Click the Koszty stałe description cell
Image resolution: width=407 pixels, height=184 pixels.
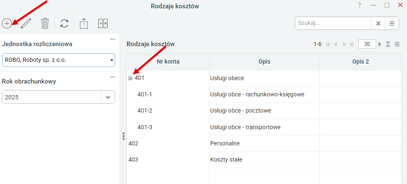(x=264, y=160)
